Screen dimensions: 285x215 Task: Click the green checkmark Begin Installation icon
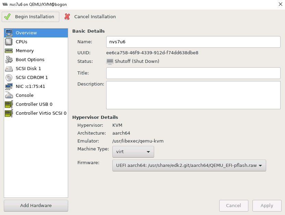click(x=8, y=16)
